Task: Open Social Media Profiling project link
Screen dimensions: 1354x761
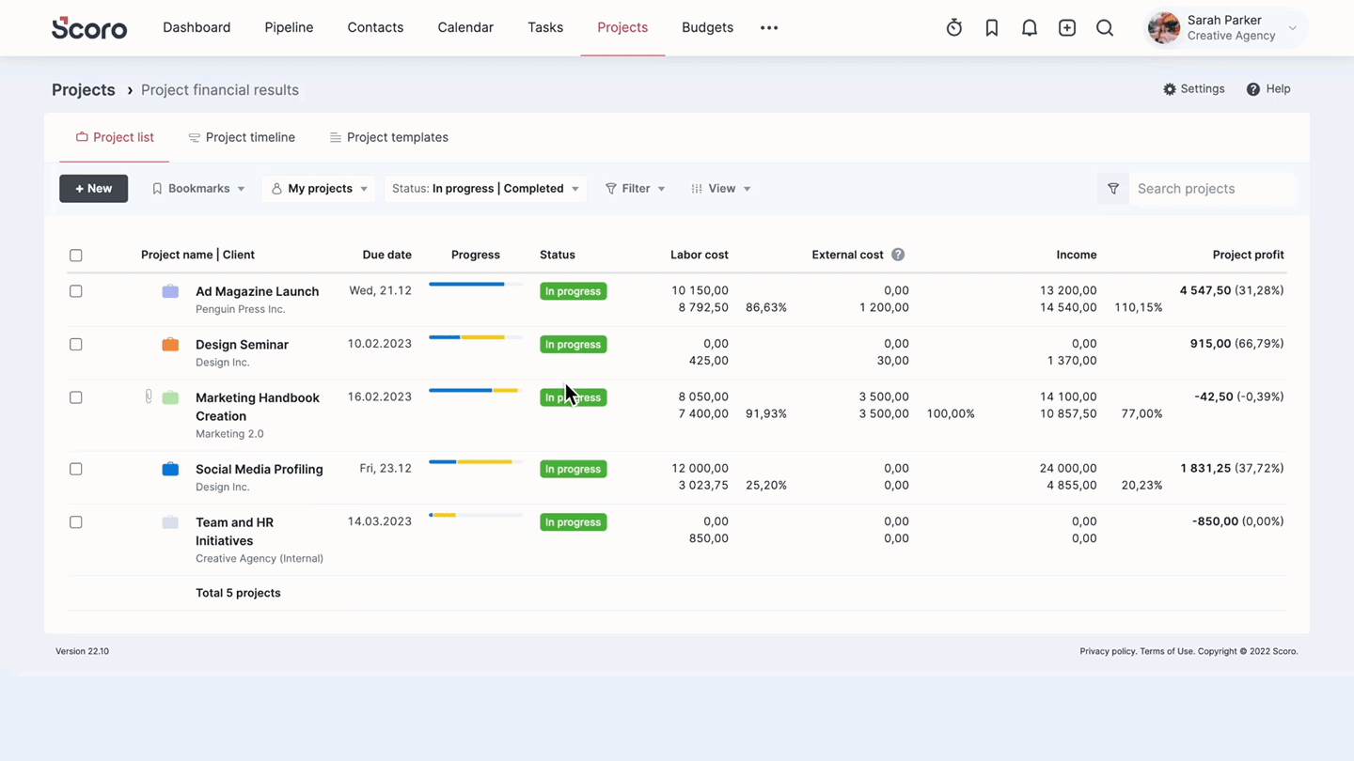Action: pyautogui.click(x=259, y=469)
